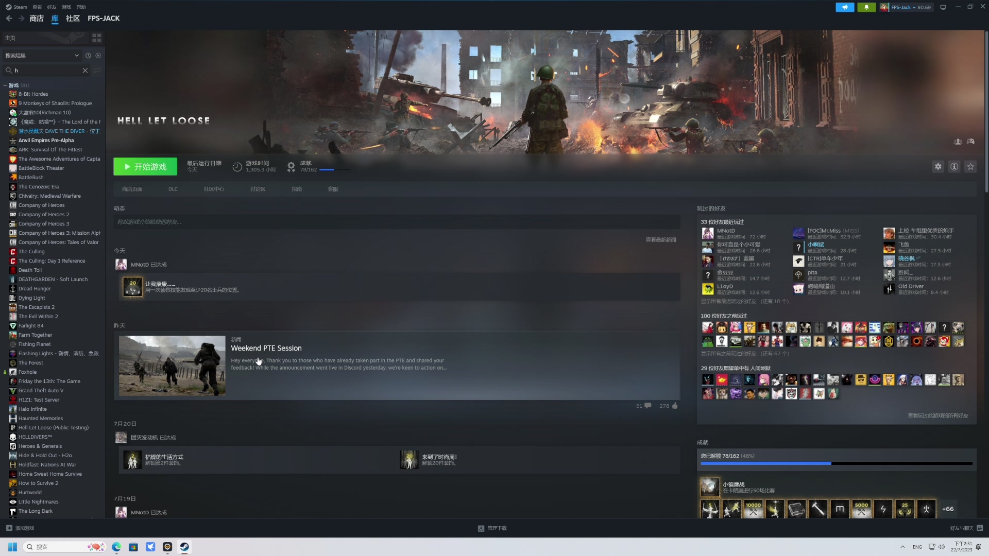Viewport: 989px width, 556px height.
Task: Go to 商店 store section
Action: tap(37, 19)
